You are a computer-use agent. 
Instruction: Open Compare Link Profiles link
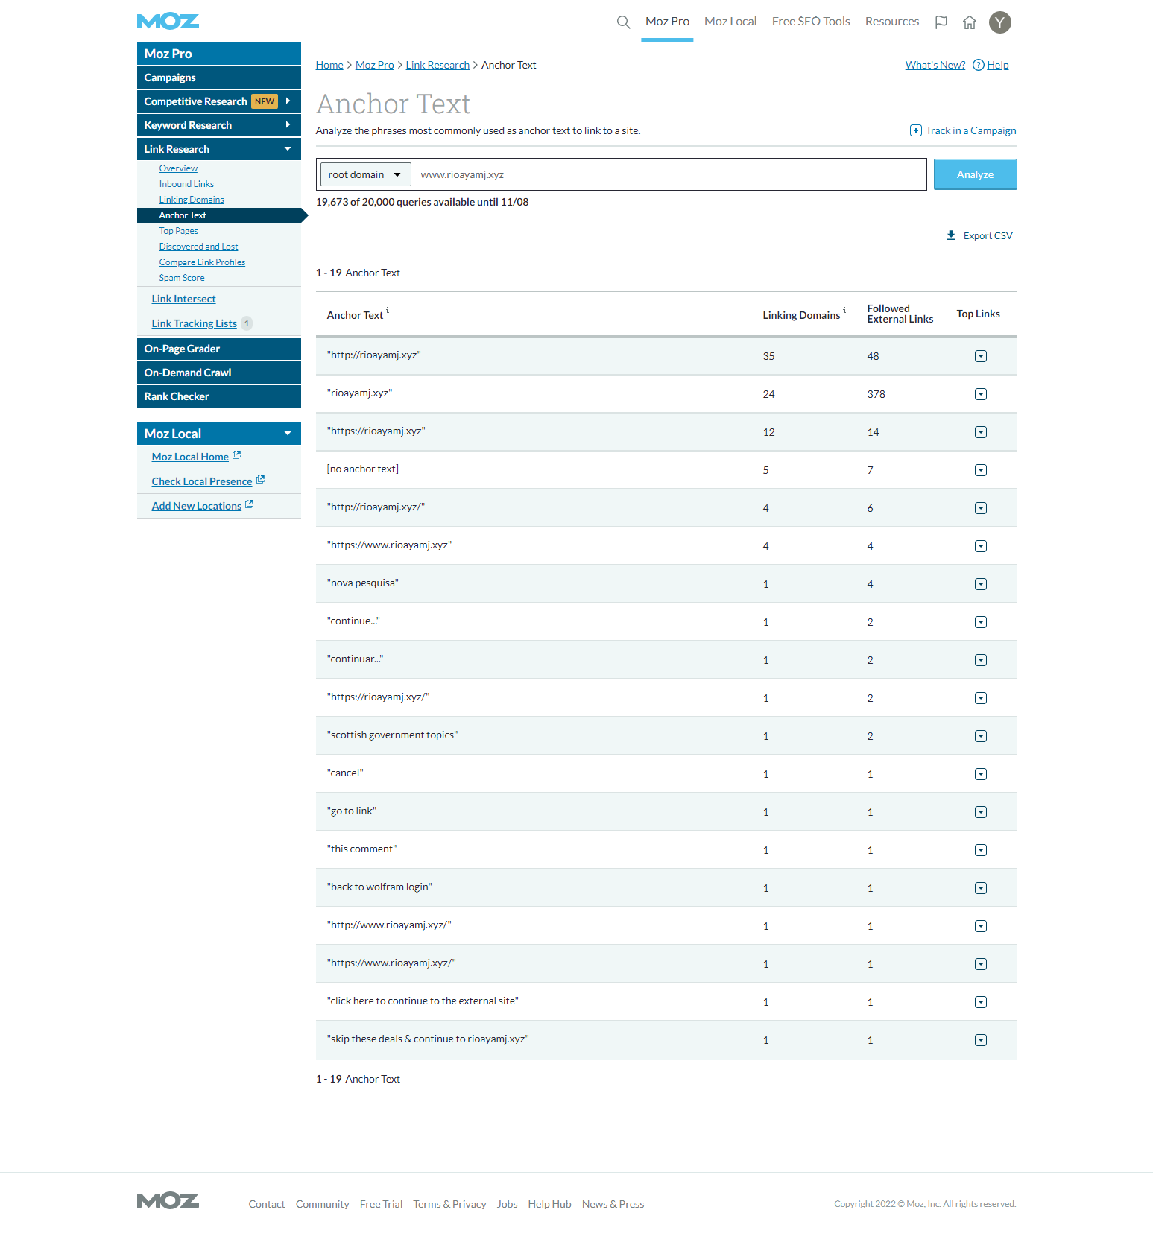(202, 262)
